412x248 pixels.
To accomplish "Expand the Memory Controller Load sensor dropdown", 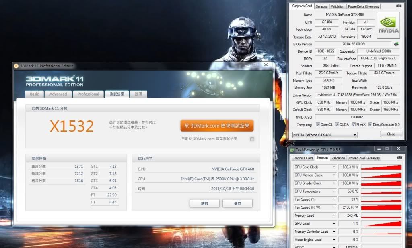I will pyautogui.click(x=334, y=232).
